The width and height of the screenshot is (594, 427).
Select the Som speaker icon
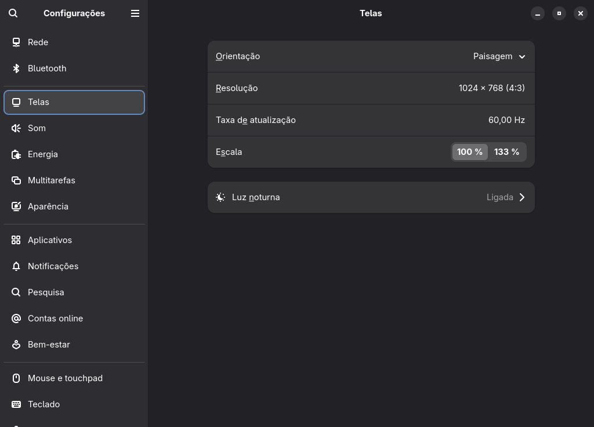(x=16, y=128)
